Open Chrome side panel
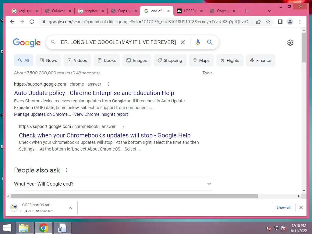The height and width of the screenshot is (234, 312). (280, 22)
